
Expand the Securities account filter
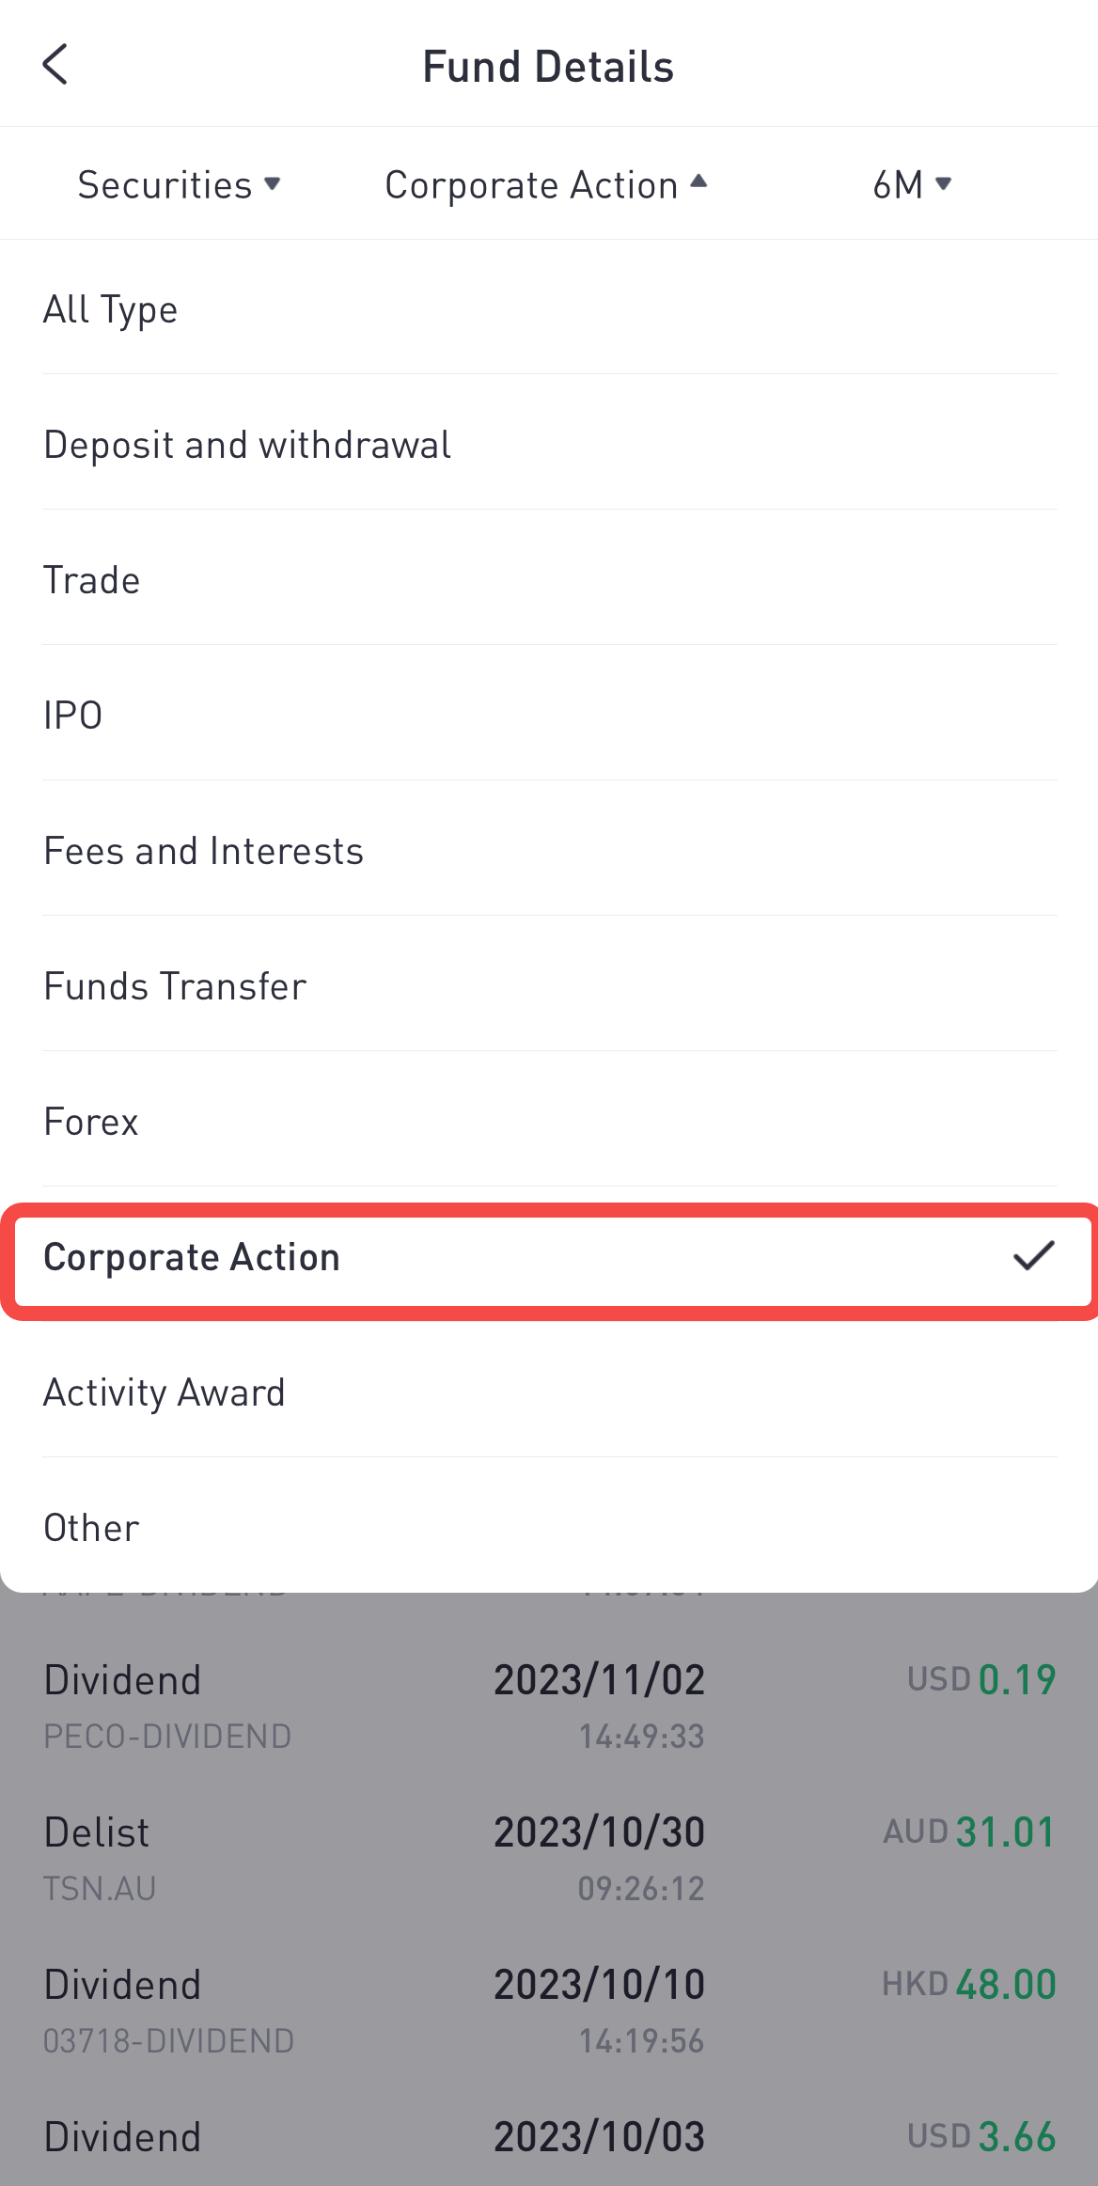(x=179, y=184)
